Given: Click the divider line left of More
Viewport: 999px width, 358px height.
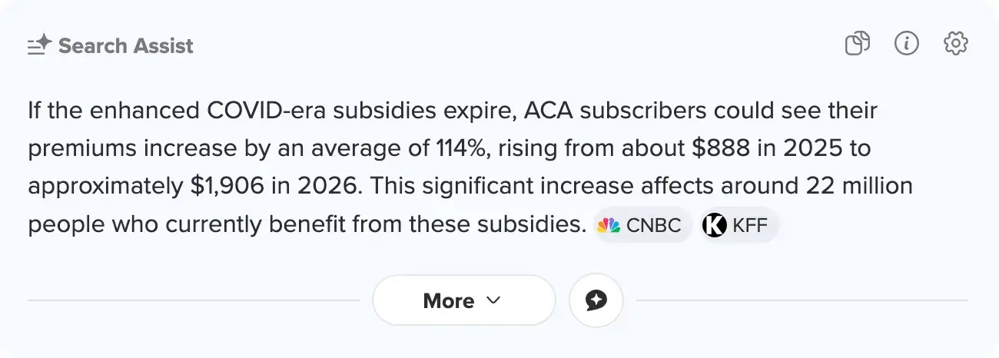Looking at the screenshot, I should click(193, 300).
